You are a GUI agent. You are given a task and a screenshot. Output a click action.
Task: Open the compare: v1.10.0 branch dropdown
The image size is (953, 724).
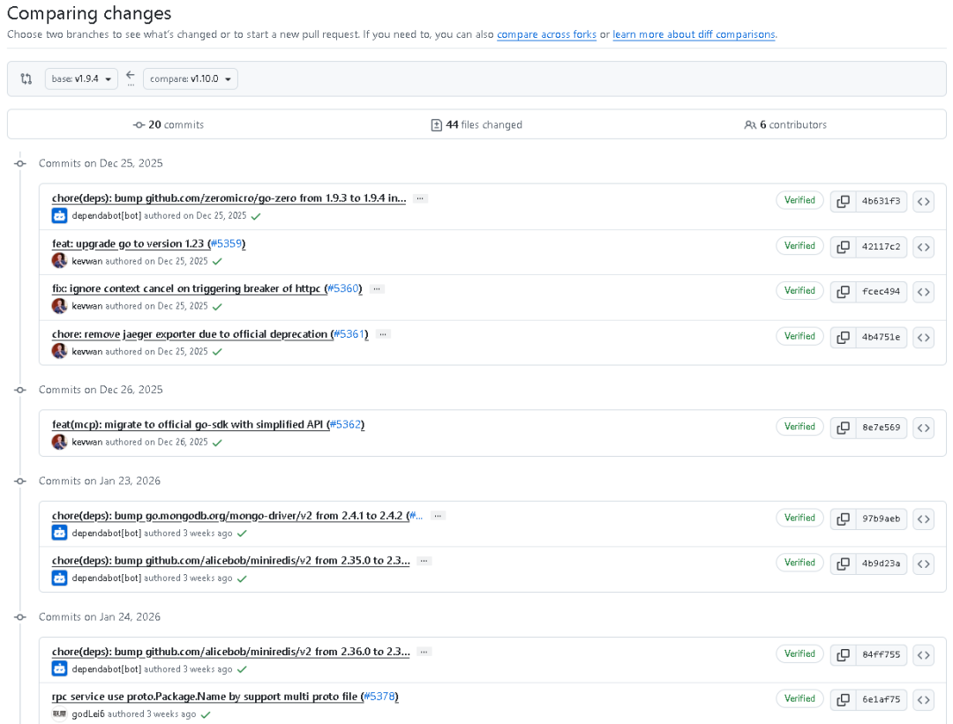[191, 79]
